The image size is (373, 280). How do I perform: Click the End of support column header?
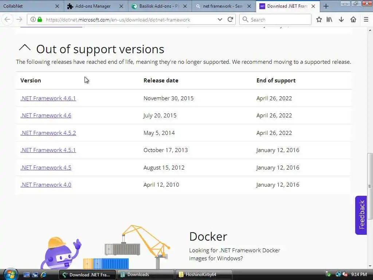276,81
